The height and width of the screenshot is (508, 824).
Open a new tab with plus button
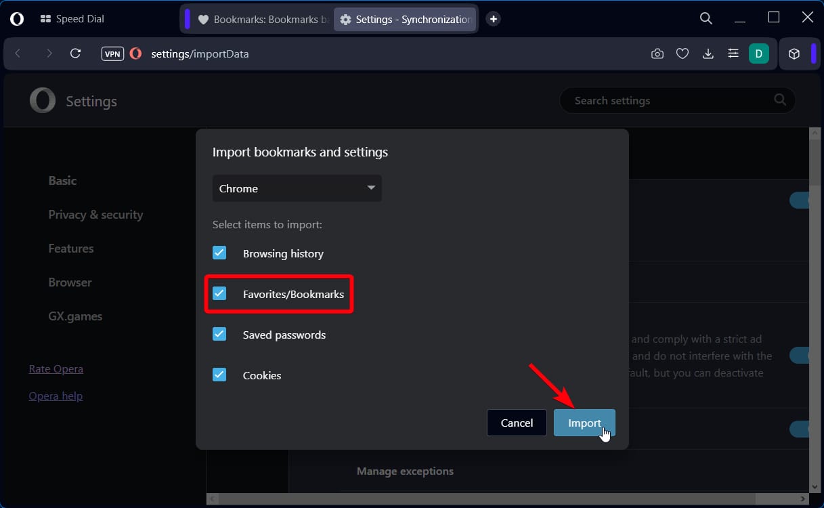tap(494, 19)
